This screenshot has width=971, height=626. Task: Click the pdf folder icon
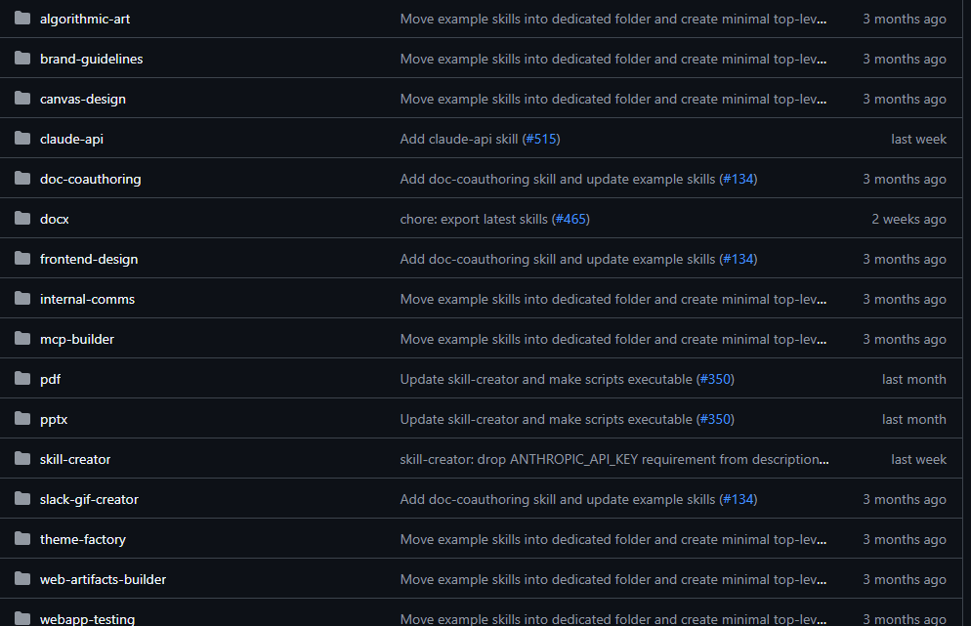pos(21,378)
